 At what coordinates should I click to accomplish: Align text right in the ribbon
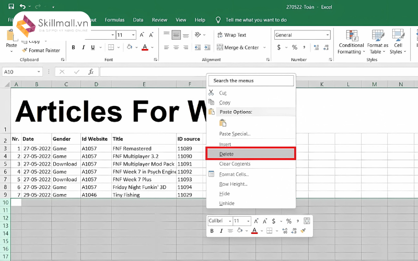pos(186,48)
